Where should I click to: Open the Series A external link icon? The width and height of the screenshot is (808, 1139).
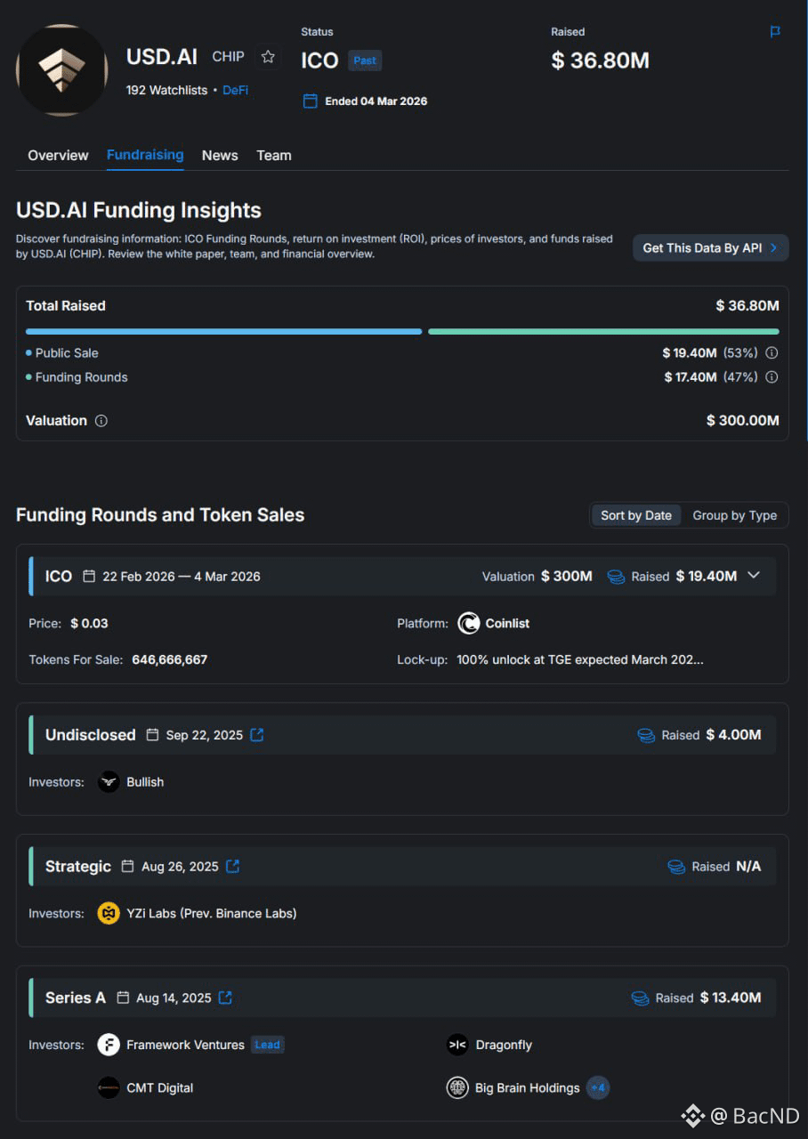pos(225,998)
